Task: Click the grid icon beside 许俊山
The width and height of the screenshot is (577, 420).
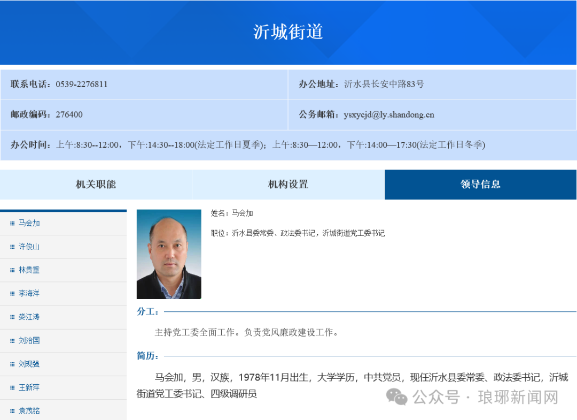Action: 12,247
